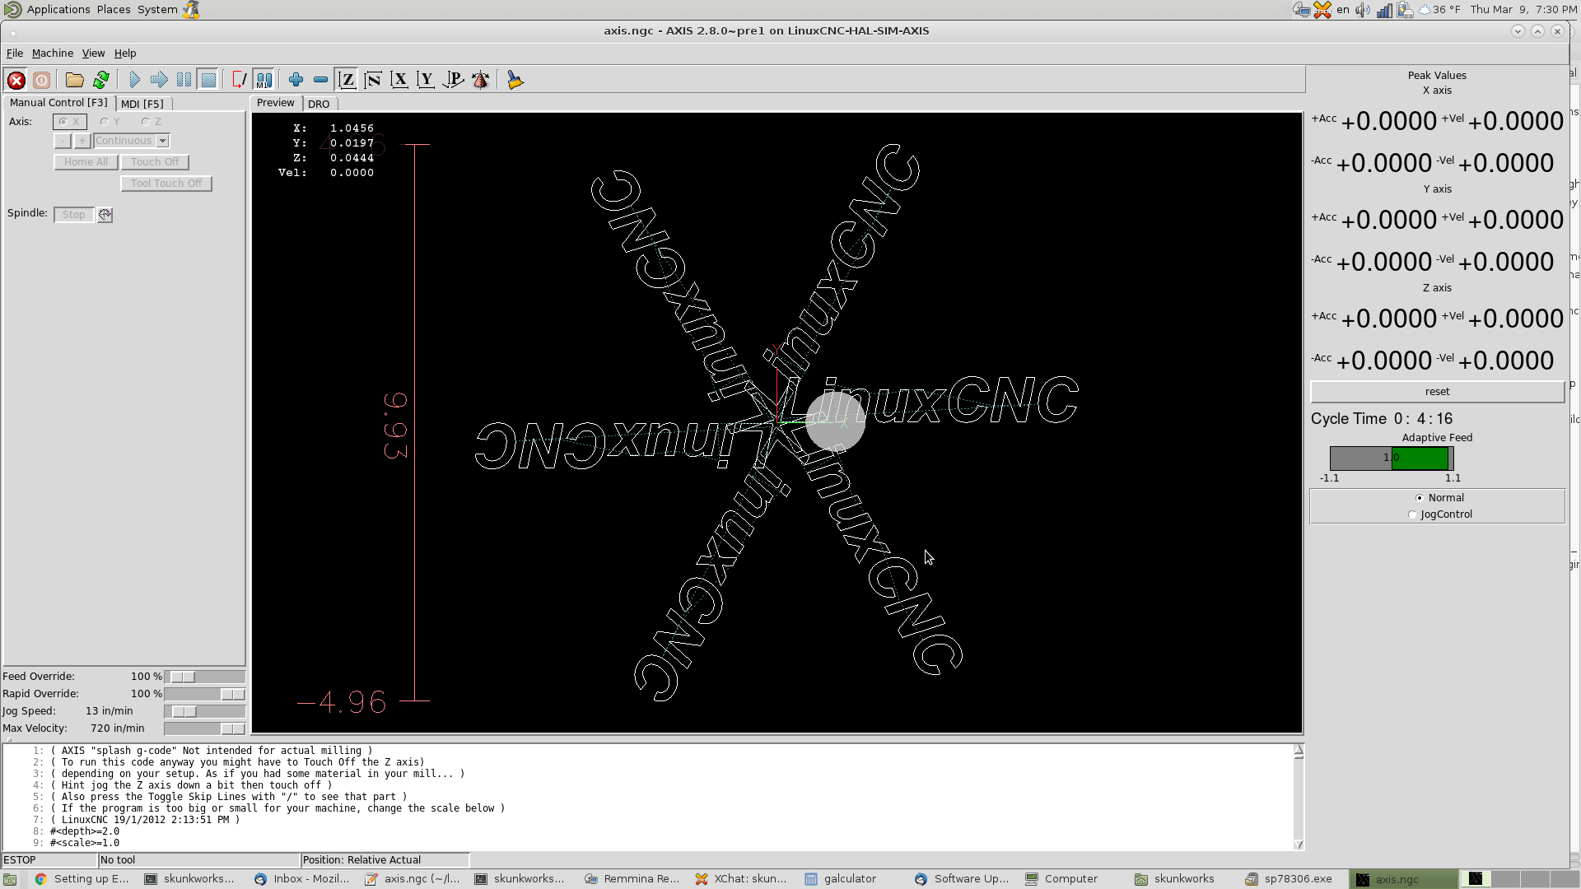This screenshot has height=889, width=1581.
Task: Open the View menu
Action: 93,54
